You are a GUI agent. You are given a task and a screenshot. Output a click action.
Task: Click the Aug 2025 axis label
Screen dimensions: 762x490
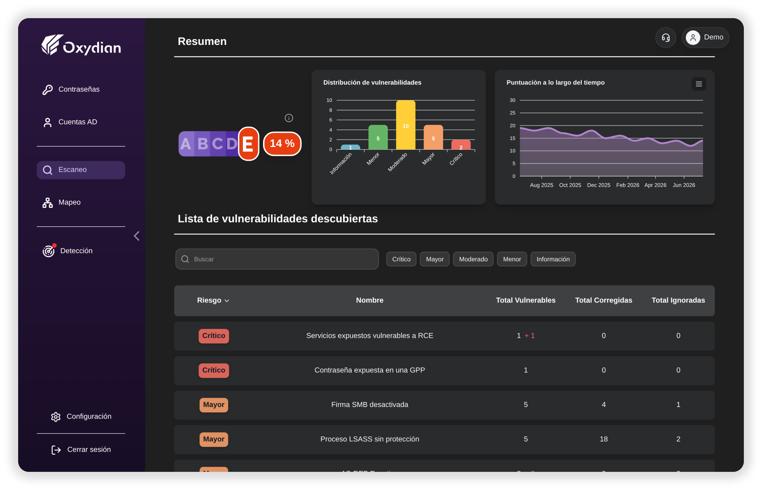(541, 185)
